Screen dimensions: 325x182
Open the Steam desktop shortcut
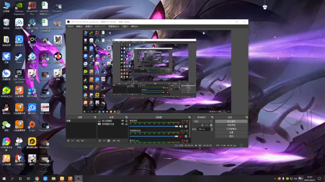click(19, 58)
